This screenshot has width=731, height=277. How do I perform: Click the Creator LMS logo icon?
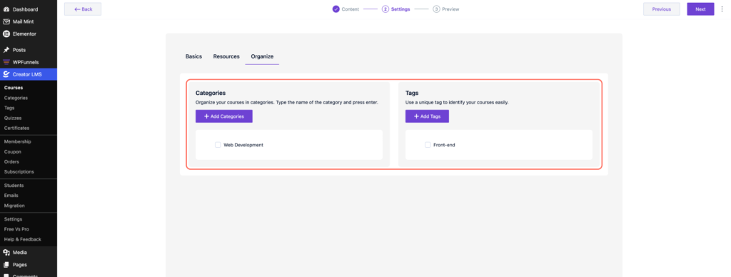point(6,74)
